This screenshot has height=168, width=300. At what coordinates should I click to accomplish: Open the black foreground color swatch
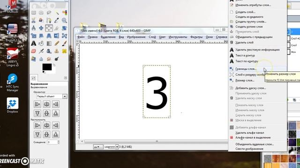[x=47, y=67]
